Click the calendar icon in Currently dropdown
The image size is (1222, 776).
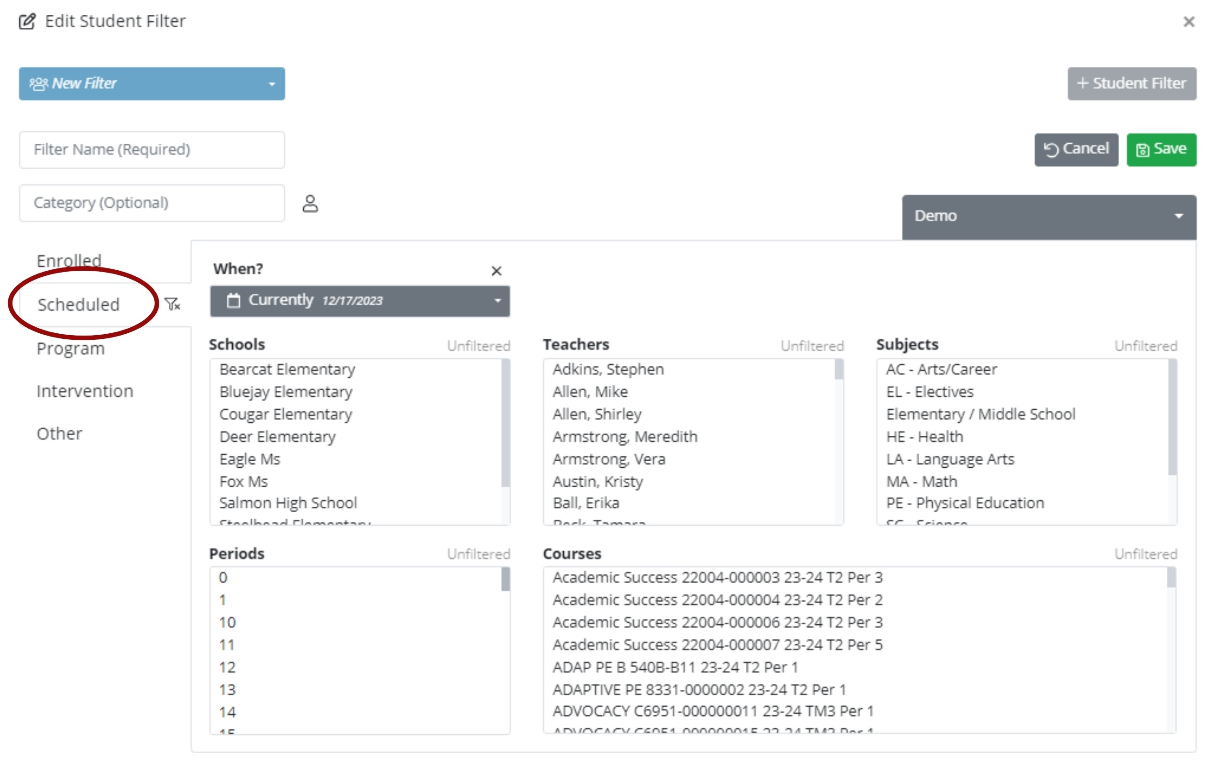(x=234, y=300)
